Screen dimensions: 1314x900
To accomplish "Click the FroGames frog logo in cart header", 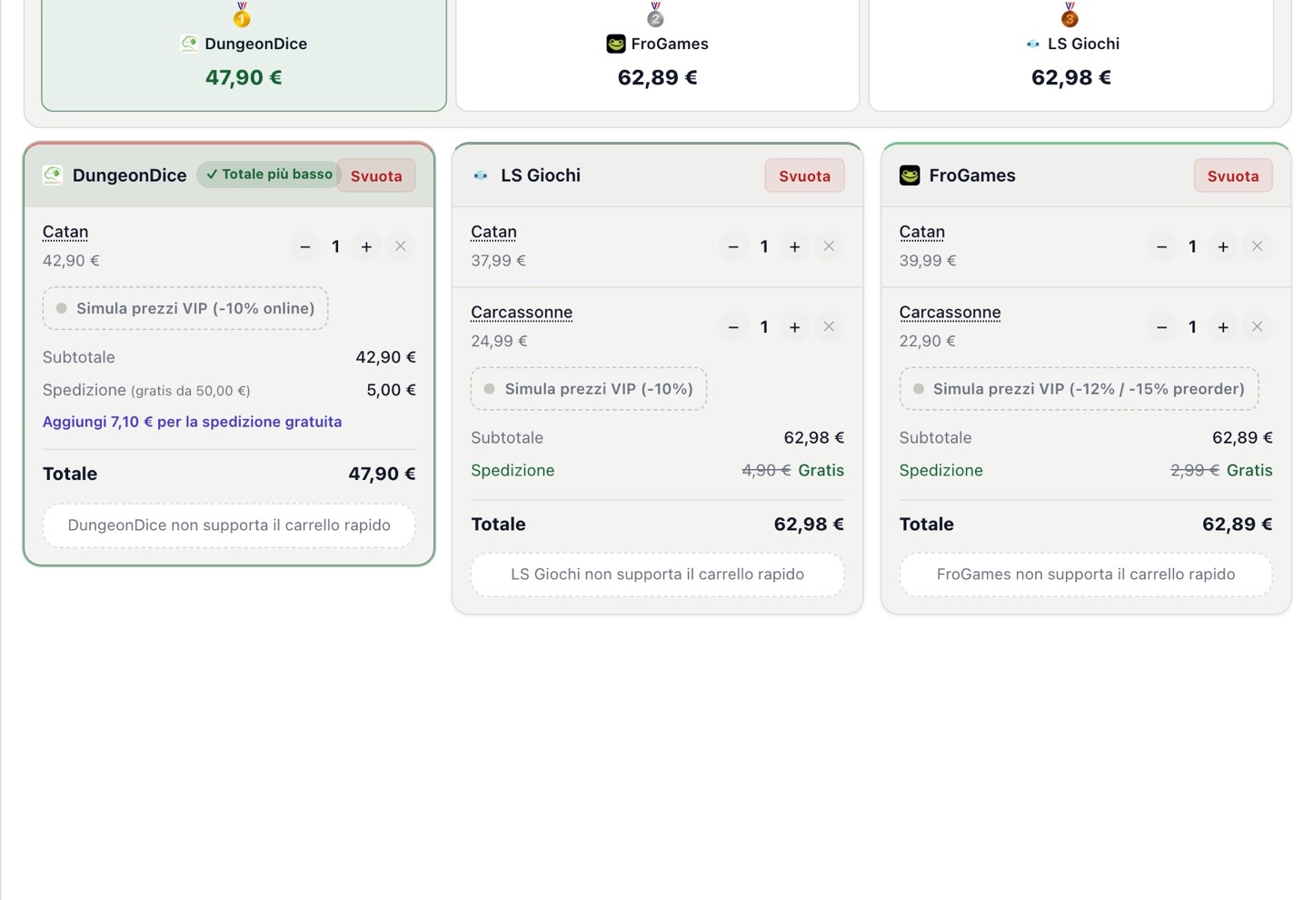I will click(910, 175).
